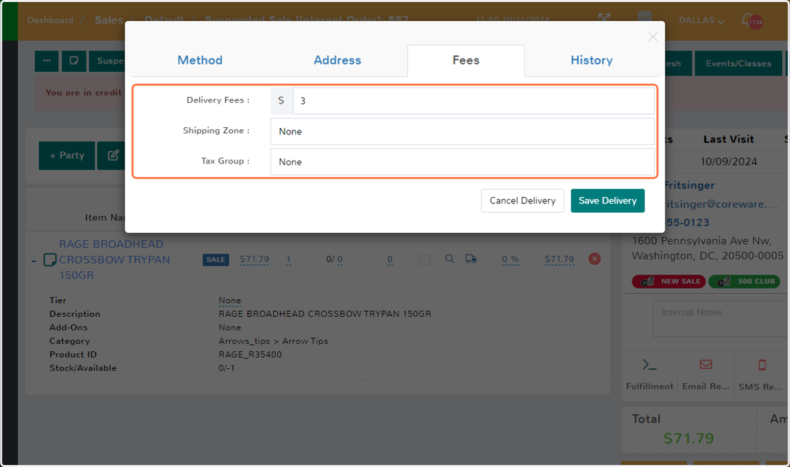View the History tab
The image size is (790, 467).
click(591, 60)
